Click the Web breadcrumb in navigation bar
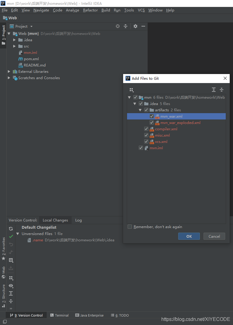 point(10,18)
